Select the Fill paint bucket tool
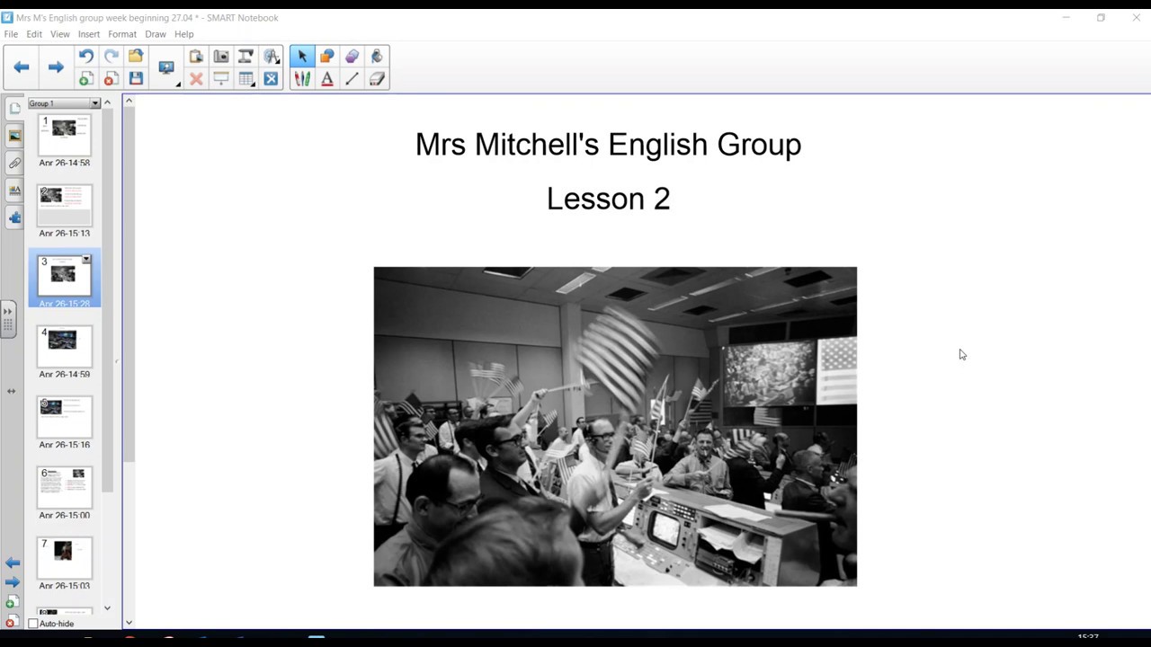The width and height of the screenshot is (1151, 647). pos(377,57)
